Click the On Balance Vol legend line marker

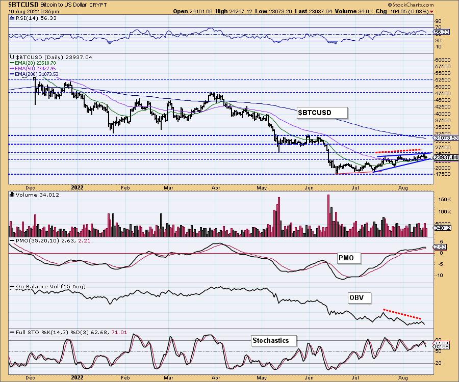tap(12, 286)
